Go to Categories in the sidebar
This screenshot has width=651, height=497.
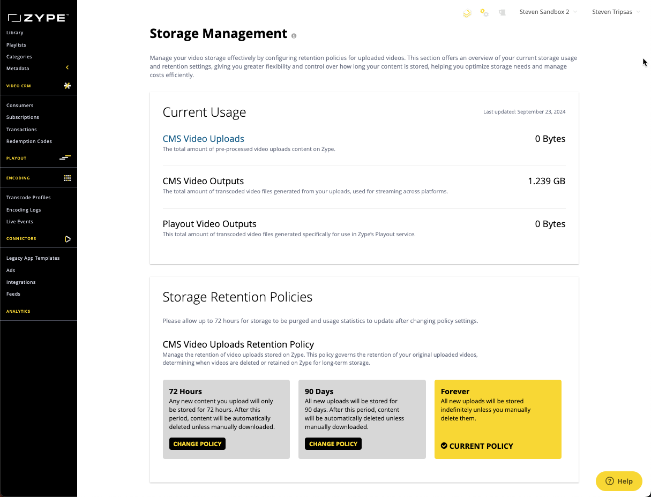(19, 57)
